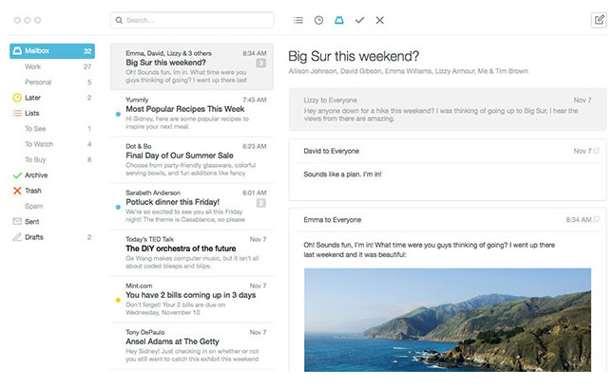Snooze message with clock toolbar icon

[x=318, y=20]
